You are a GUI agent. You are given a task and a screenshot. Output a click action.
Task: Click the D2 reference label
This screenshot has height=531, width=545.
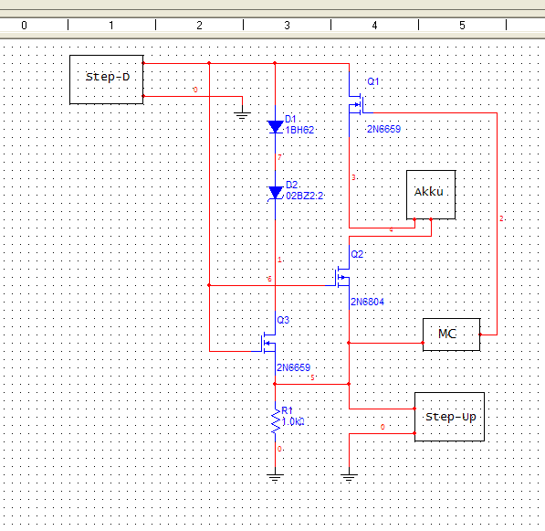[291, 185]
